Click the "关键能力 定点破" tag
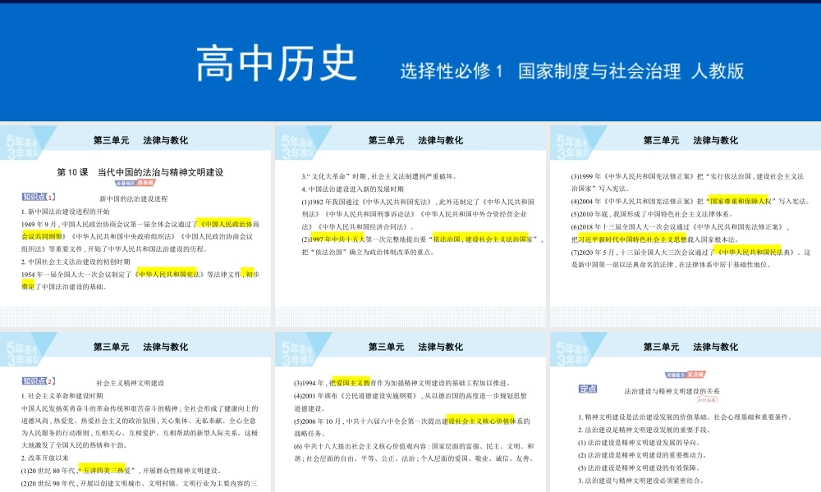Image resolution: width=821 pixels, height=492 pixels. 686,375
